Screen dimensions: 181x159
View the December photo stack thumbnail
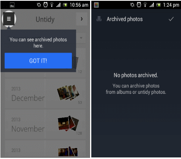[68, 92]
